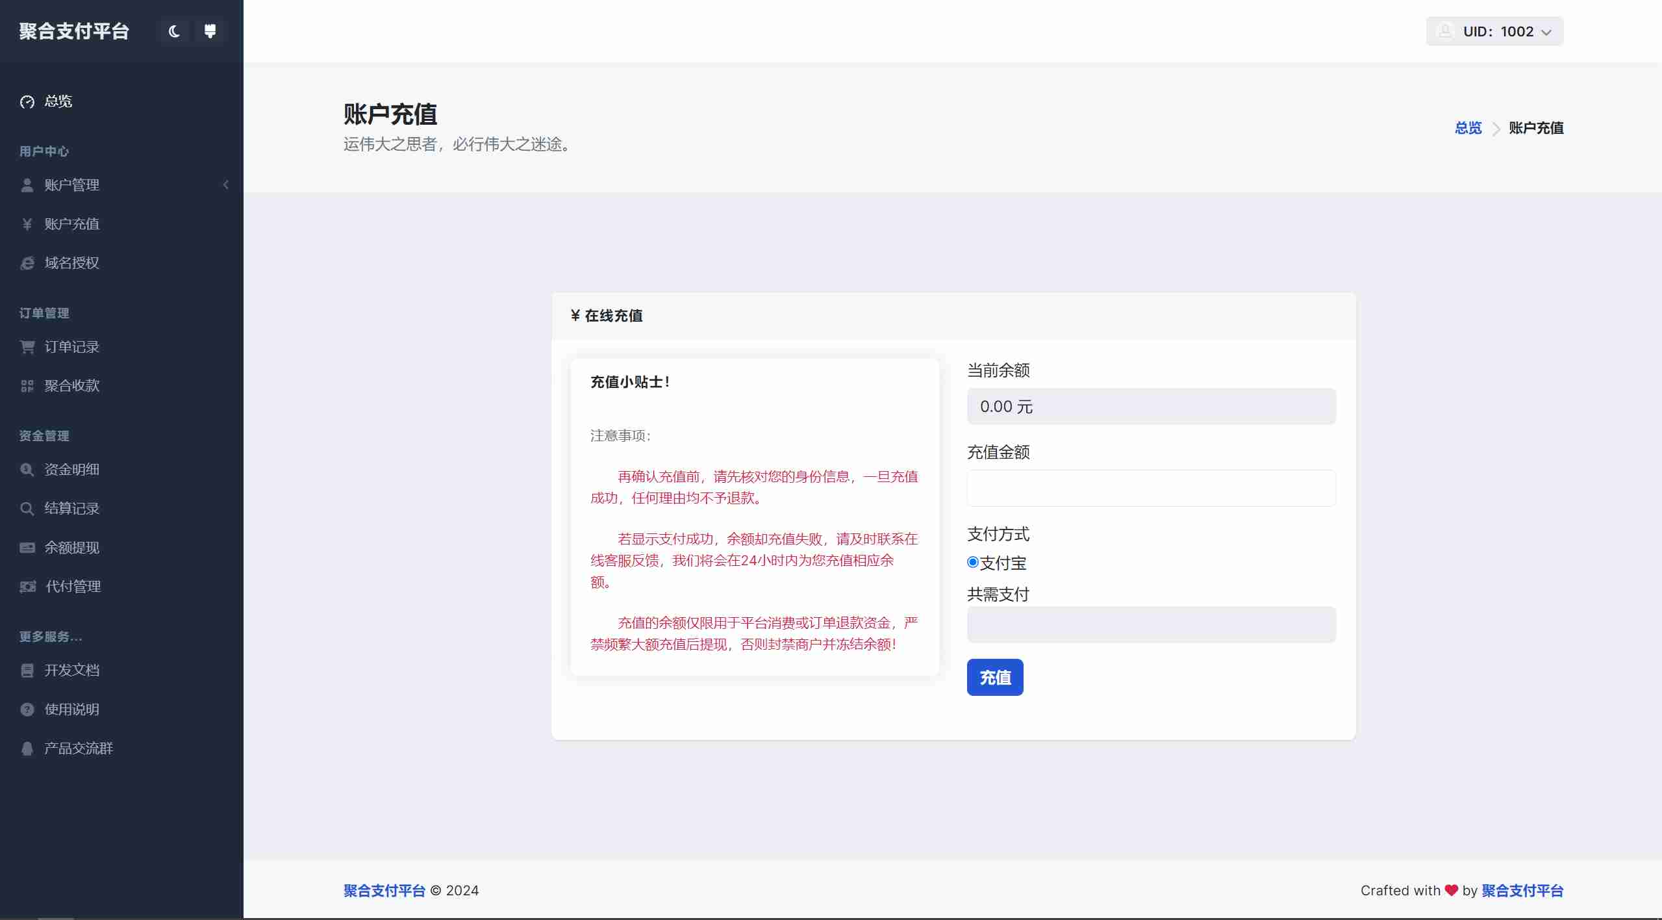Click the dashboard gauge icon beside 总览
The height and width of the screenshot is (920, 1662).
point(27,102)
